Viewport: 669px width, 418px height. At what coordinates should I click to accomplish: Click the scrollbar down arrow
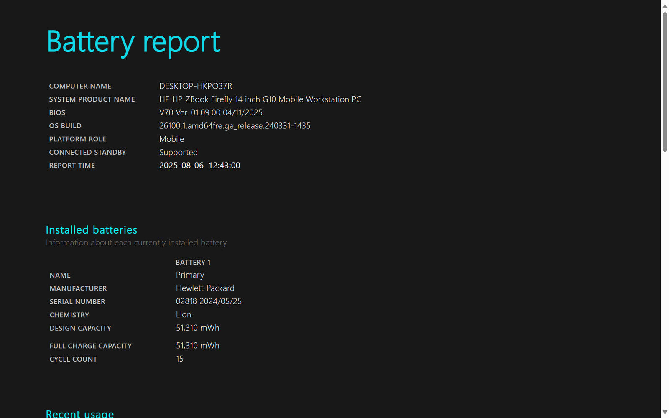pos(665,412)
